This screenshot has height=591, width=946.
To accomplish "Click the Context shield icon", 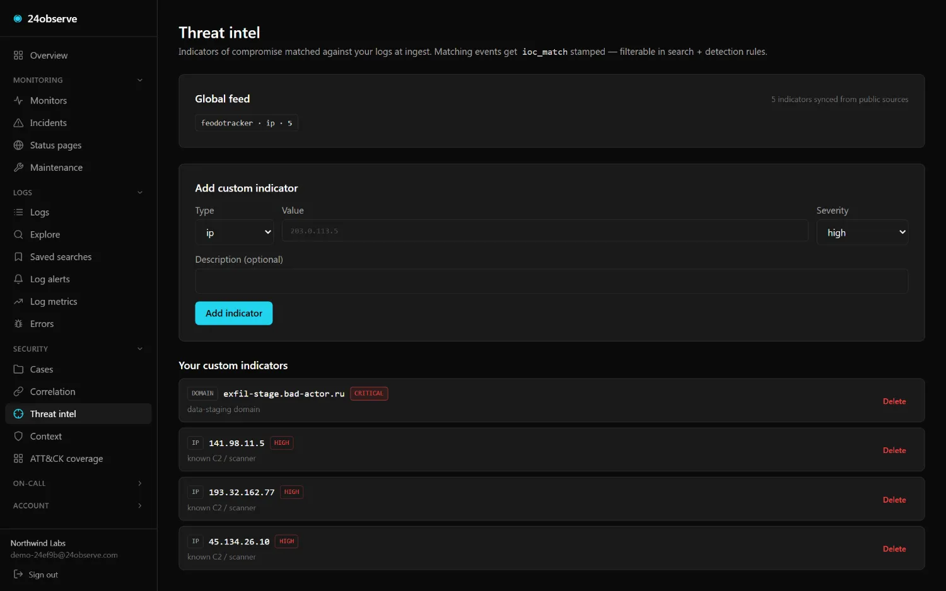I will coord(18,437).
